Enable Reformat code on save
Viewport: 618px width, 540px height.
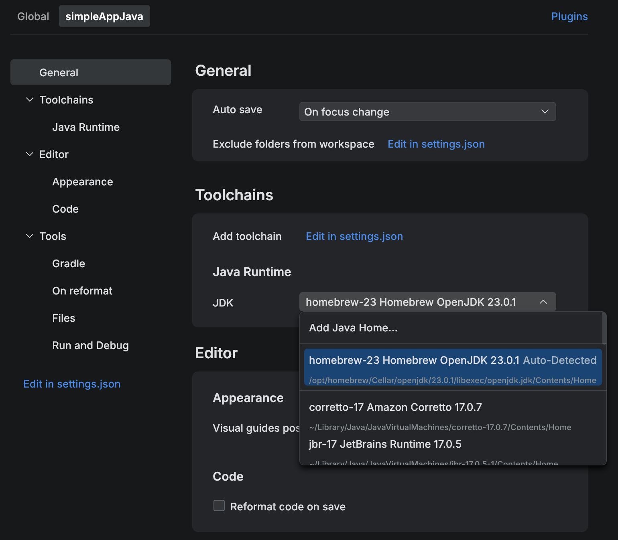click(219, 506)
